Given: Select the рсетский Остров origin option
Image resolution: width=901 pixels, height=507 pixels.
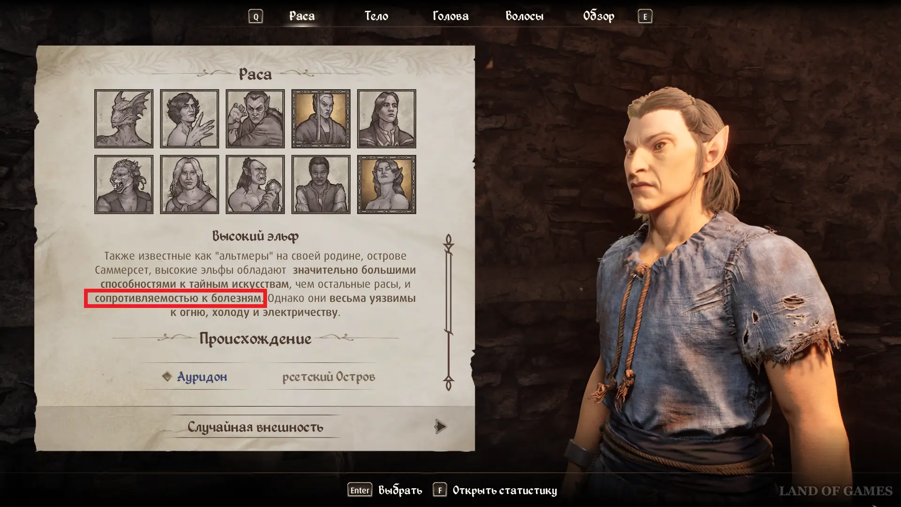Looking at the screenshot, I should point(328,377).
